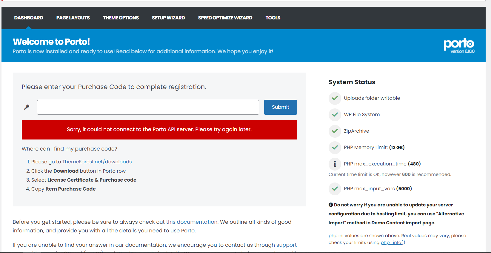491x253 pixels.
Task: Click 'PHP Memory Limit: (12 GB)' text
Action: click(x=374, y=148)
